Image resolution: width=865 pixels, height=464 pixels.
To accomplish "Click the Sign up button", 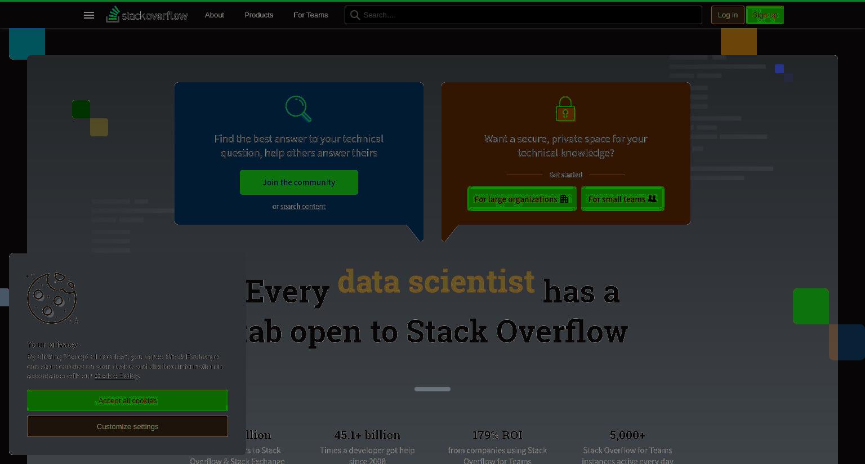I will point(765,15).
